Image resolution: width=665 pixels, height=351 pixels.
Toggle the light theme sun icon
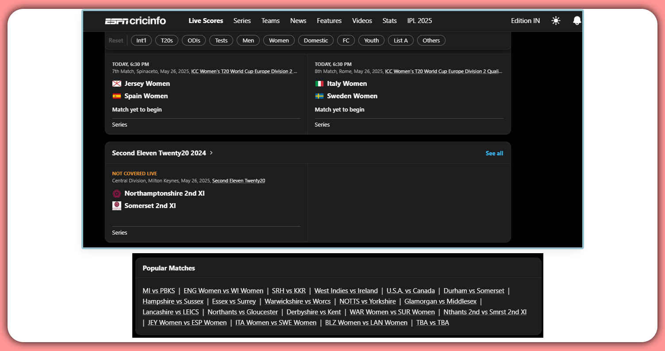[556, 21]
